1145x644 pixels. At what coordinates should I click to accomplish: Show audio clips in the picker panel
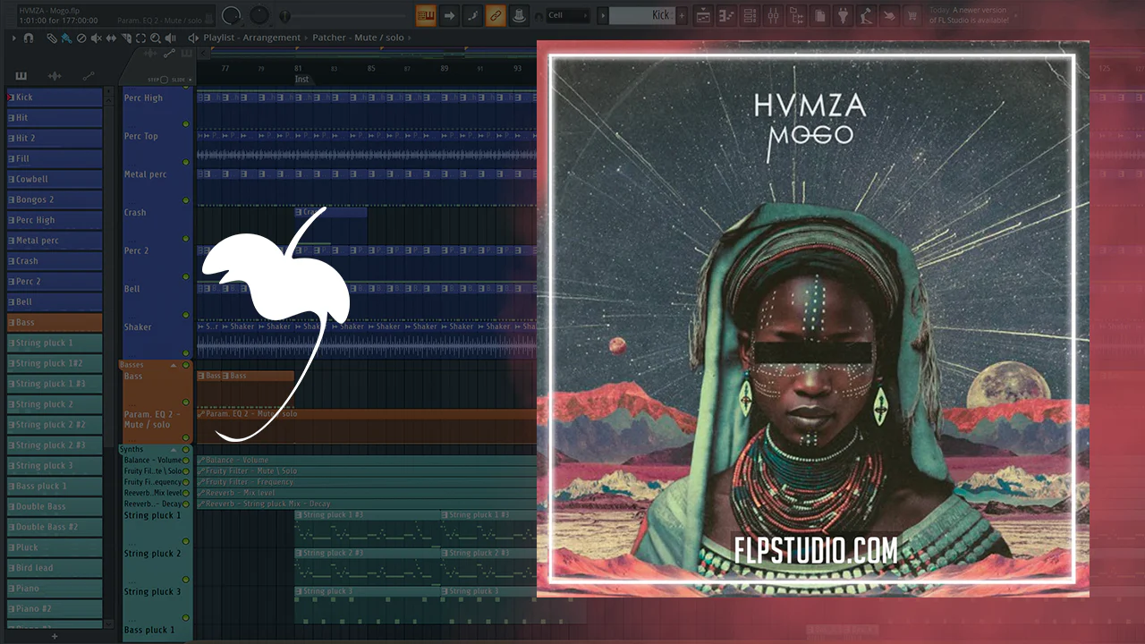55,76
